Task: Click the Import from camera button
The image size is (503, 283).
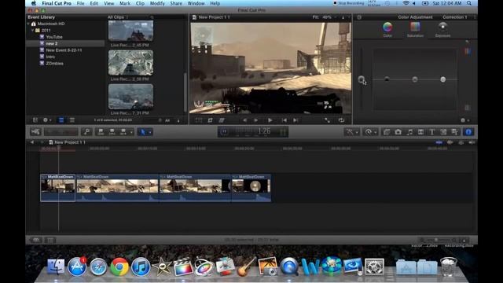Action: click(35, 132)
